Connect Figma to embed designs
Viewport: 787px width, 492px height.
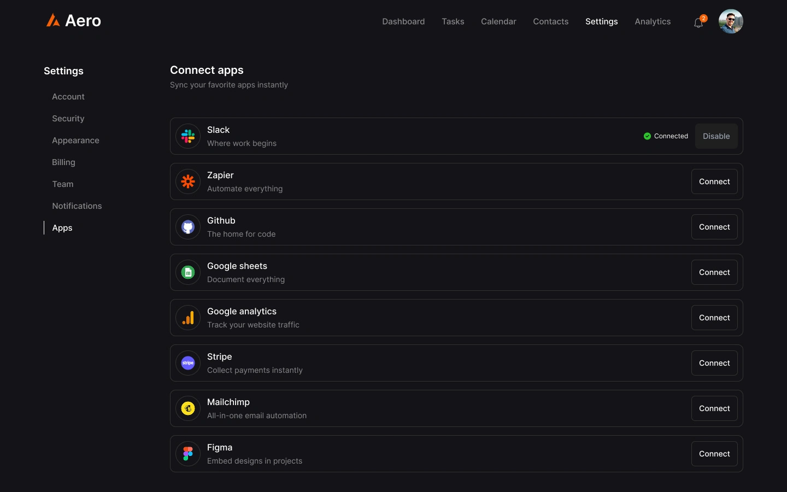[714, 454]
